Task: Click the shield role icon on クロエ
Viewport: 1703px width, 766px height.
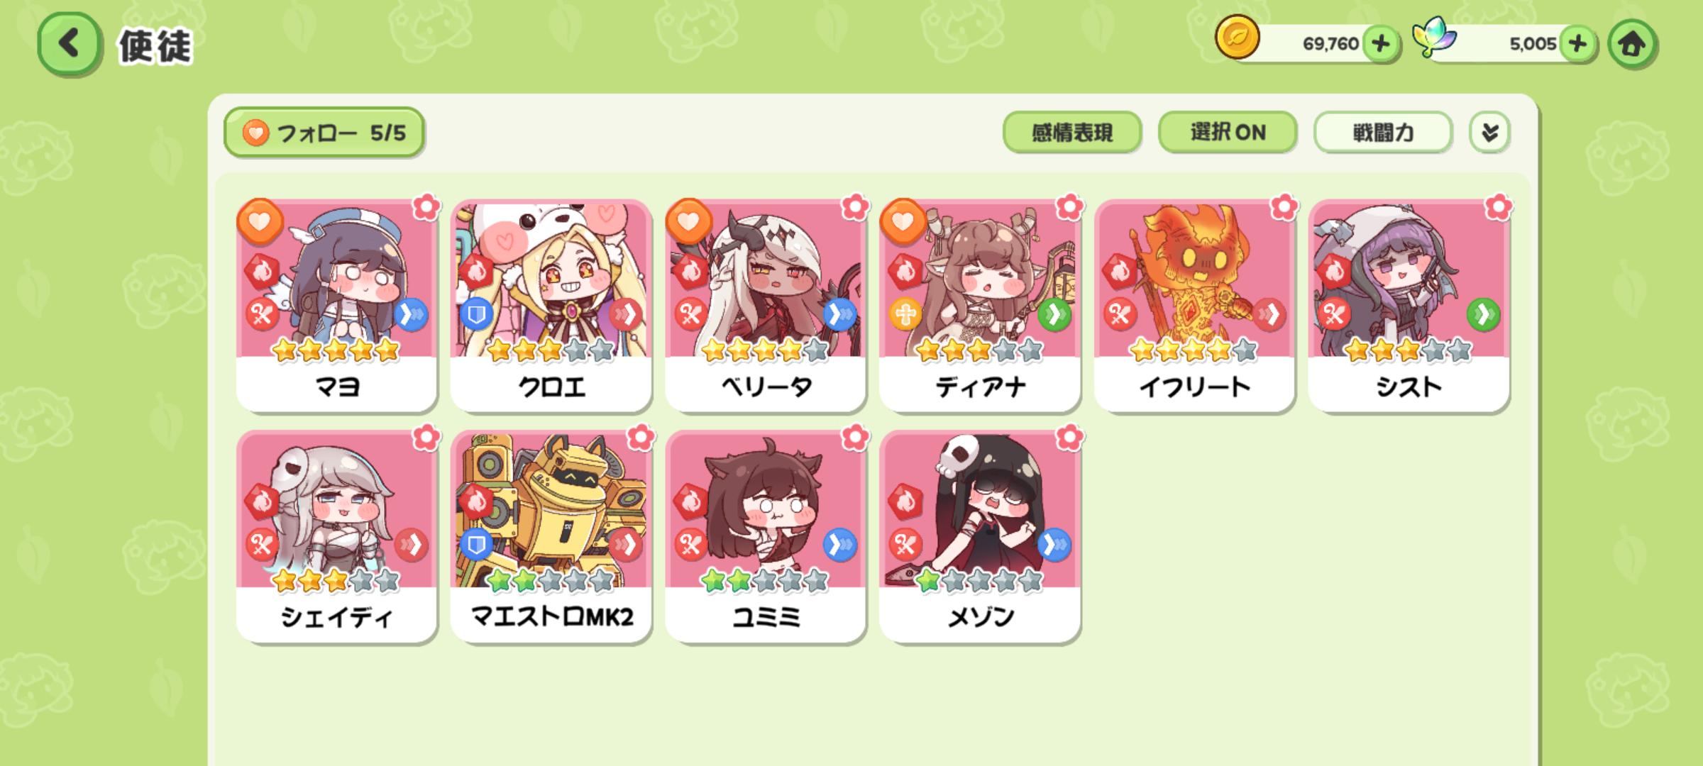Action: pyautogui.click(x=476, y=314)
